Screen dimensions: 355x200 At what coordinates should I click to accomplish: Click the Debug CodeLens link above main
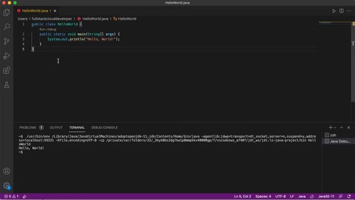pos(52,29)
